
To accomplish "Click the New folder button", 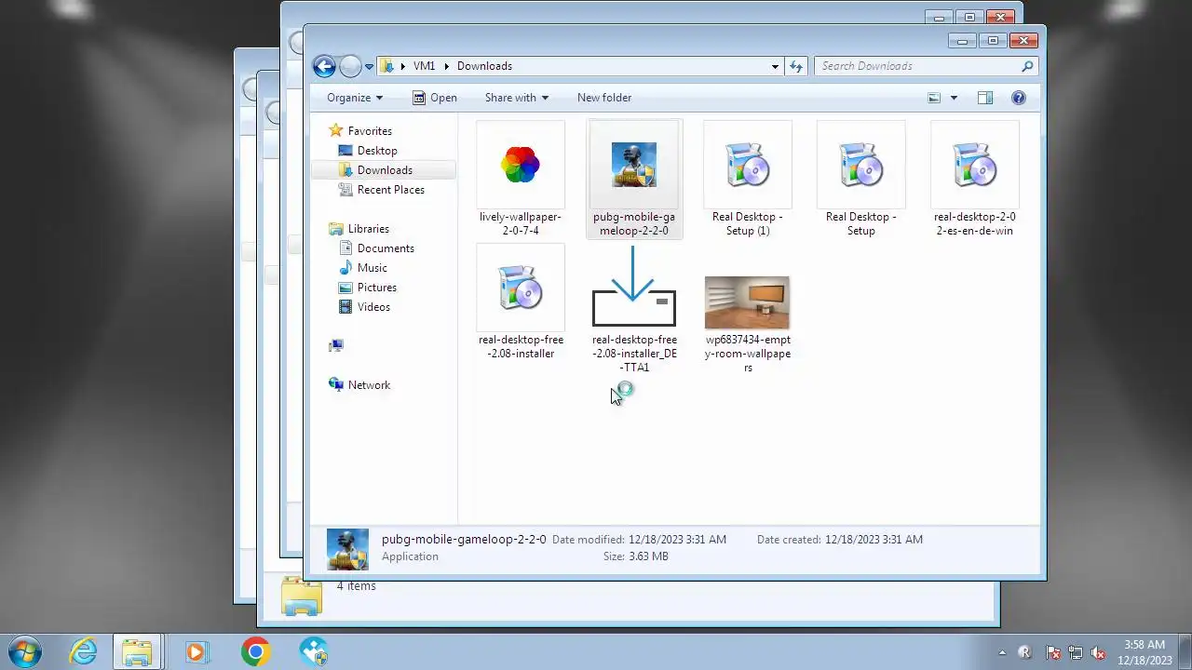I will (x=604, y=98).
